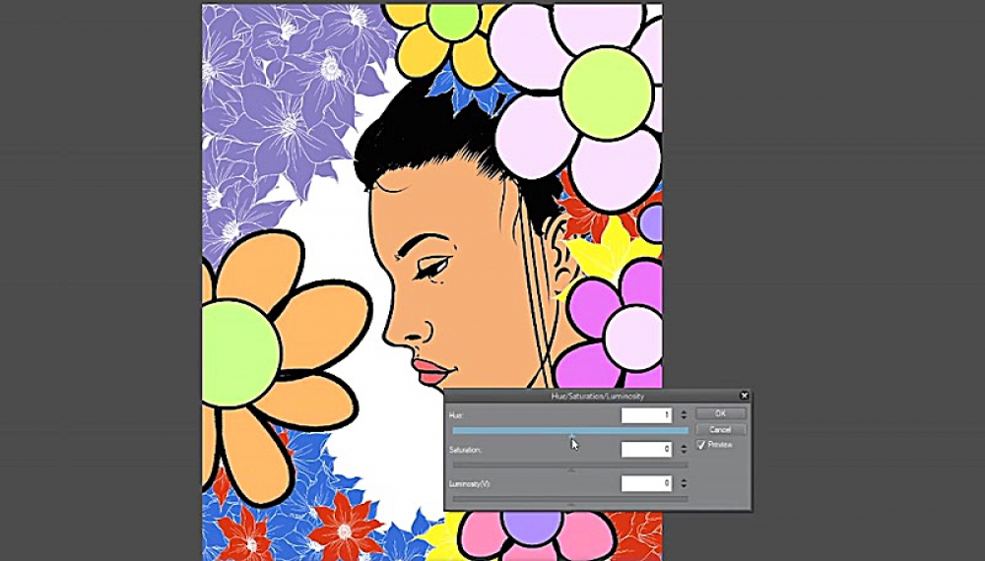Decrease Luminosity with the down stepper arrow

pos(684,487)
